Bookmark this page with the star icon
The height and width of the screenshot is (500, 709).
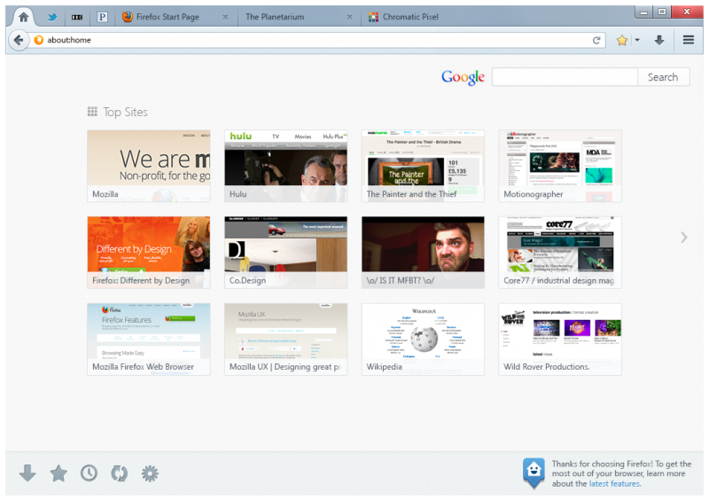[622, 40]
